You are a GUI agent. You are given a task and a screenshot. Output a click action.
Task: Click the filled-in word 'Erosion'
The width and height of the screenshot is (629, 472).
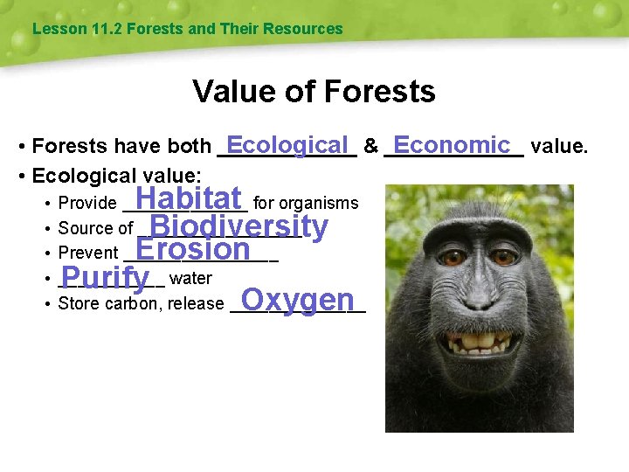pos(193,249)
